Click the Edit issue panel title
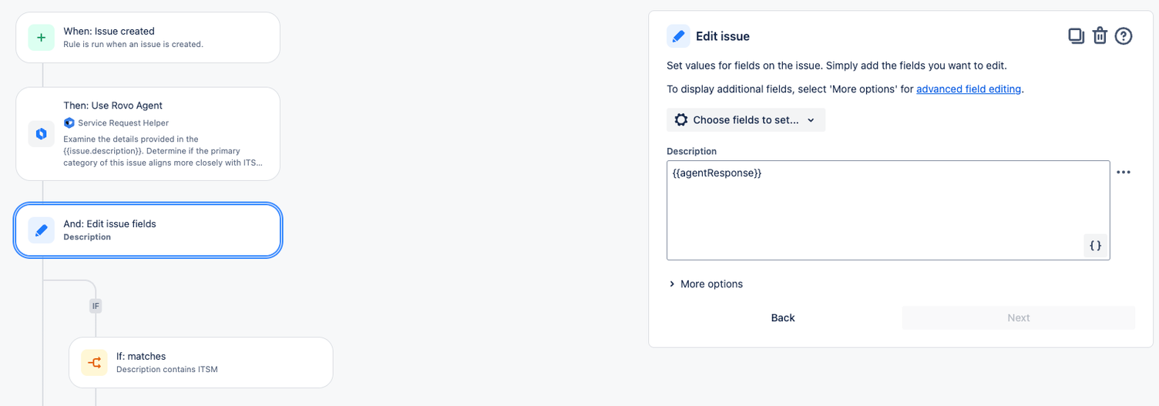This screenshot has width=1159, height=406. [723, 36]
